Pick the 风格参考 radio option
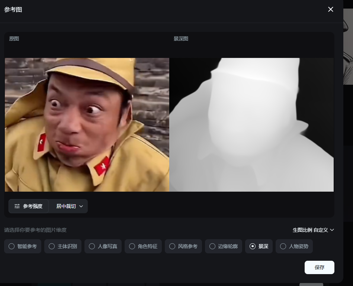The height and width of the screenshot is (286, 353). pyautogui.click(x=183, y=246)
